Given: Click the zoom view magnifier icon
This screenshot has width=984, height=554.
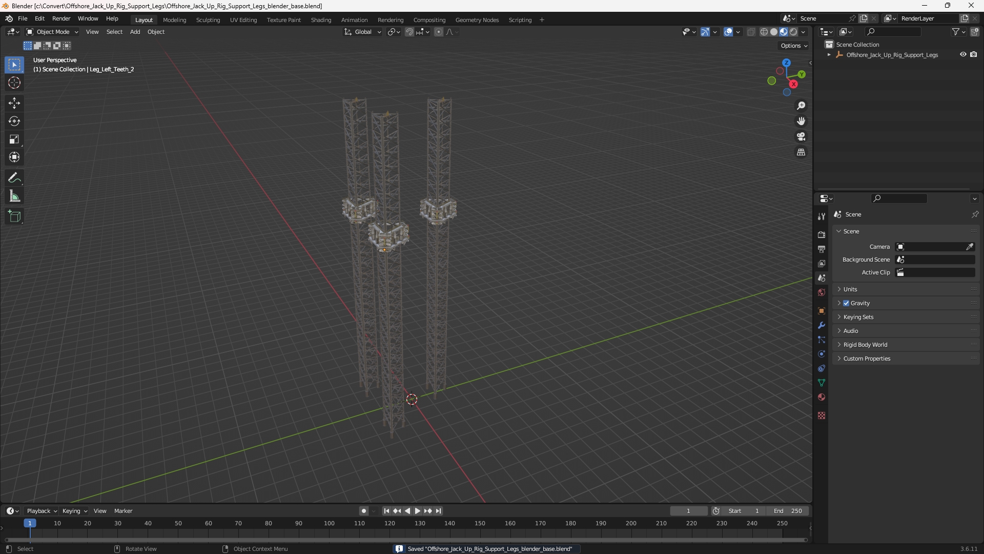Looking at the screenshot, I should (801, 106).
